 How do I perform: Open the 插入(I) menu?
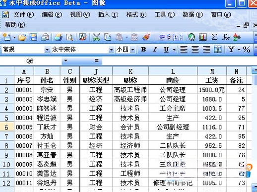[x=108, y=15]
